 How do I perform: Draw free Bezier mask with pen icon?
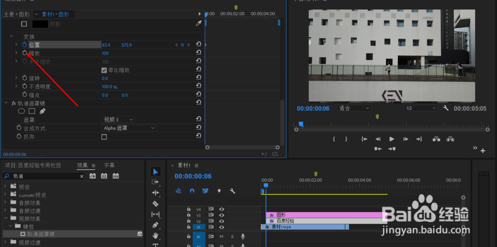[42, 111]
